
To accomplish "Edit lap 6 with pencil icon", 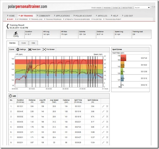I will pyautogui.click(x=103, y=132).
